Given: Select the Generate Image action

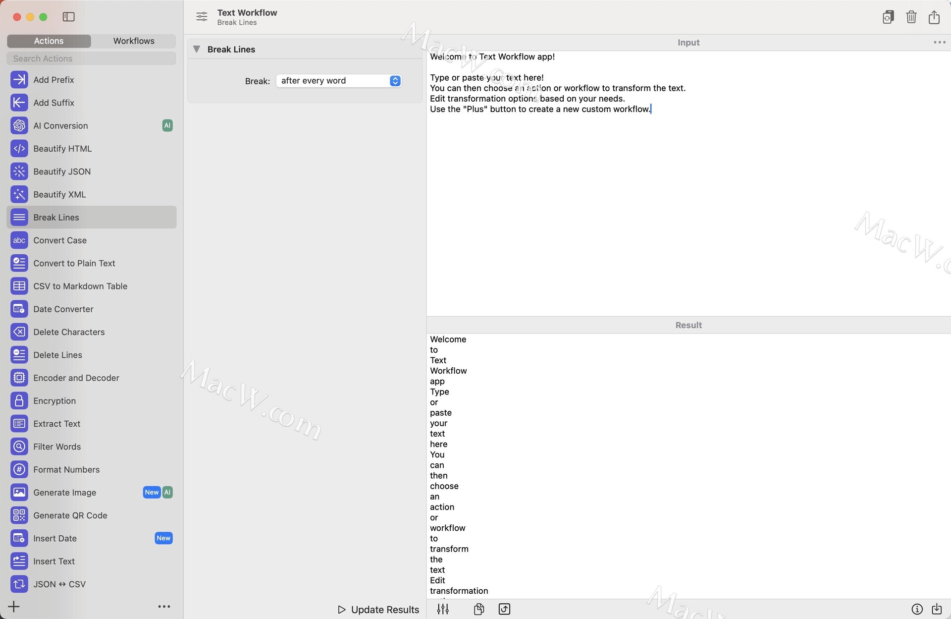Looking at the screenshot, I should pos(92,493).
